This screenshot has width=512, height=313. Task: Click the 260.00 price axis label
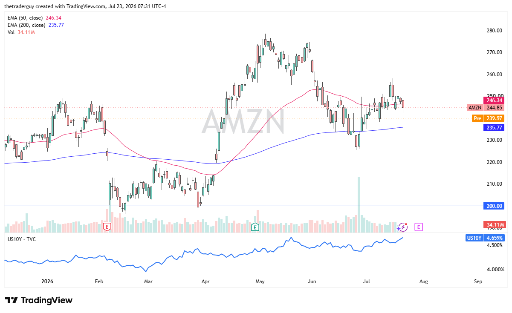point(494,75)
